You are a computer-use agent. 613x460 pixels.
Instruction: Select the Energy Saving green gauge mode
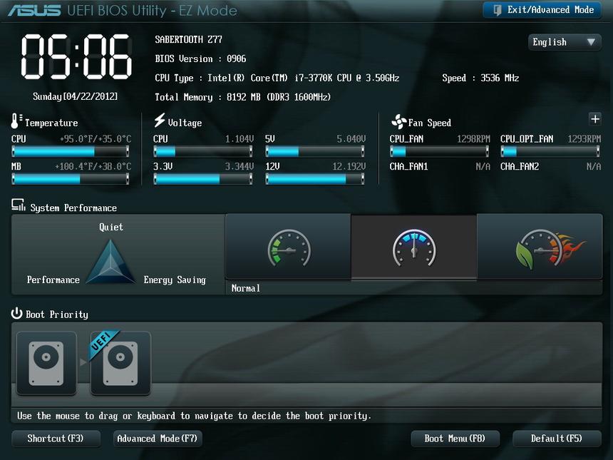coord(288,247)
